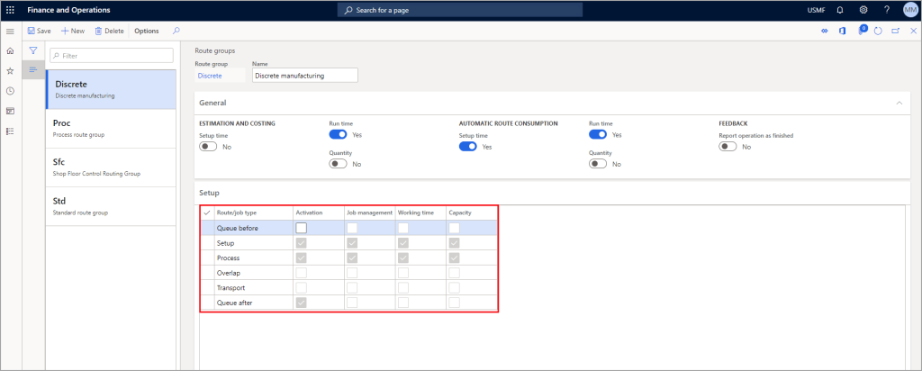
Task: Click the Search for a page box
Action: 459,10
